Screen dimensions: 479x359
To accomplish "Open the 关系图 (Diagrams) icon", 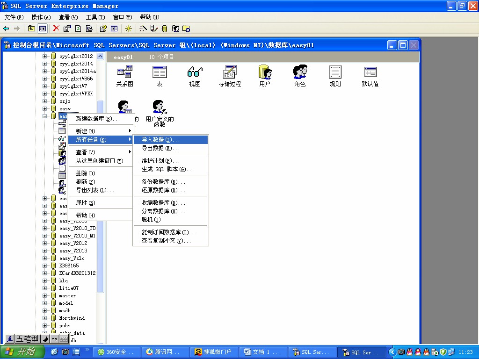I will point(124,72).
